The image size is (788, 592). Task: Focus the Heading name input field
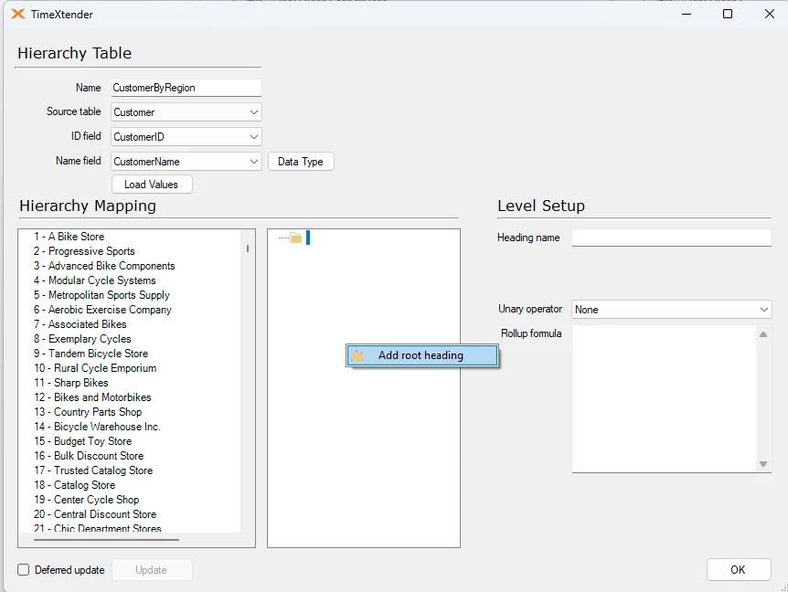pyautogui.click(x=671, y=238)
